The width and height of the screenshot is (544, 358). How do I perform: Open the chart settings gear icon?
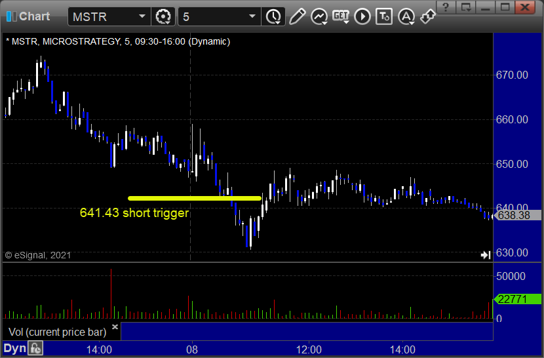coord(163,16)
